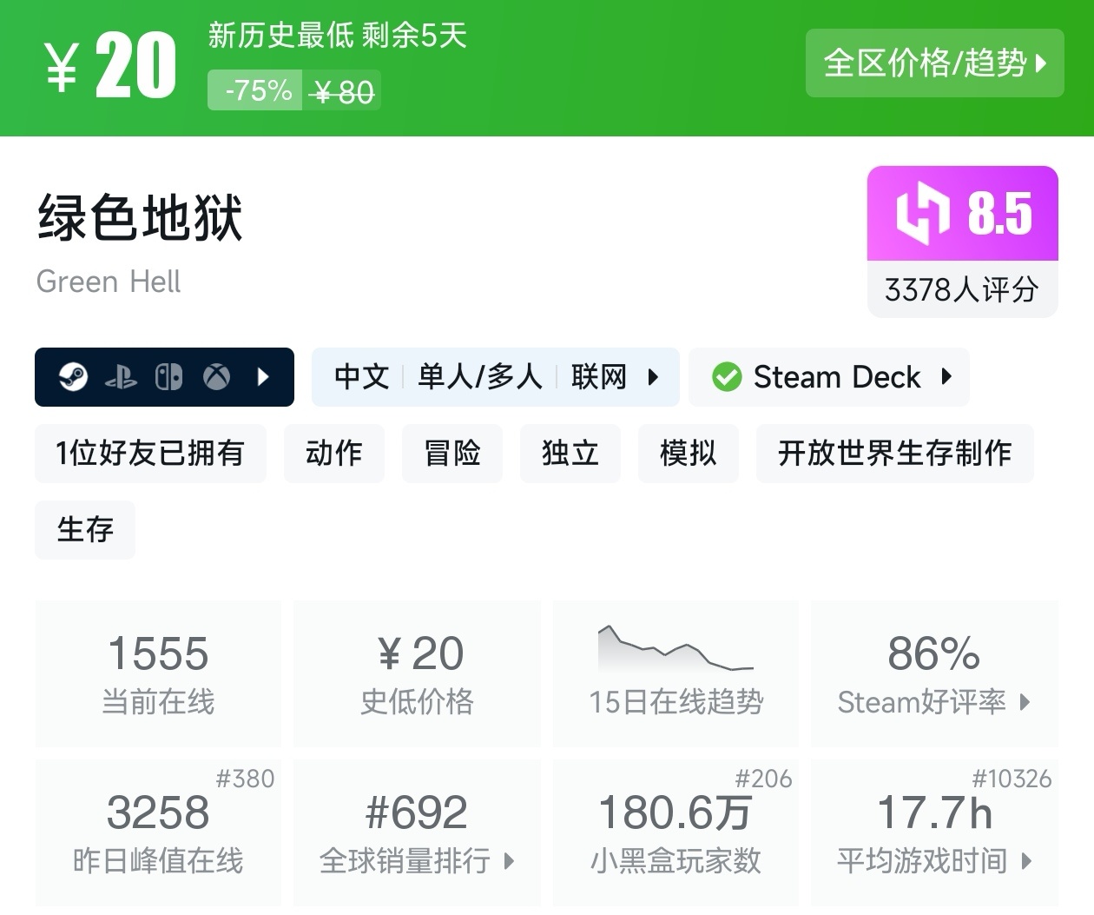This screenshot has width=1094, height=915.
Task: Click the Nintendo Switch platform icon
Action: point(168,377)
